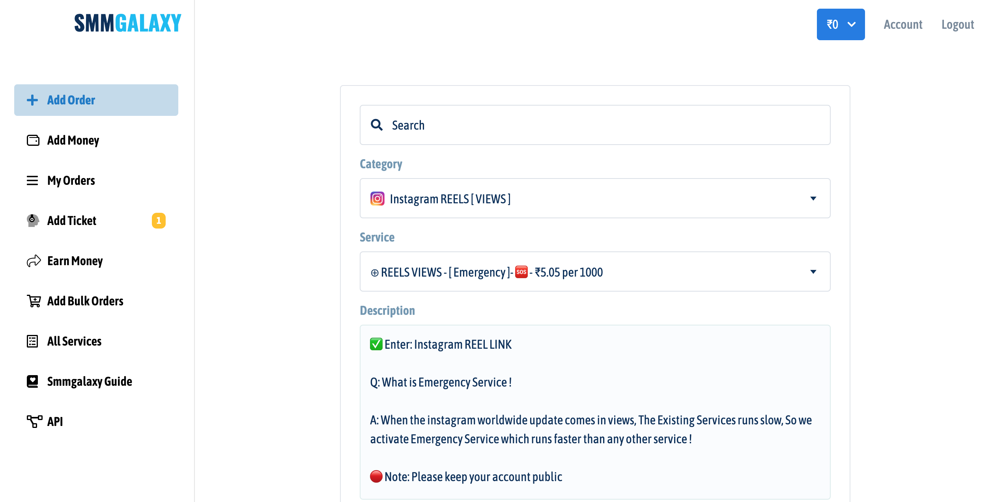Go to the All Services menu item

(x=74, y=341)
